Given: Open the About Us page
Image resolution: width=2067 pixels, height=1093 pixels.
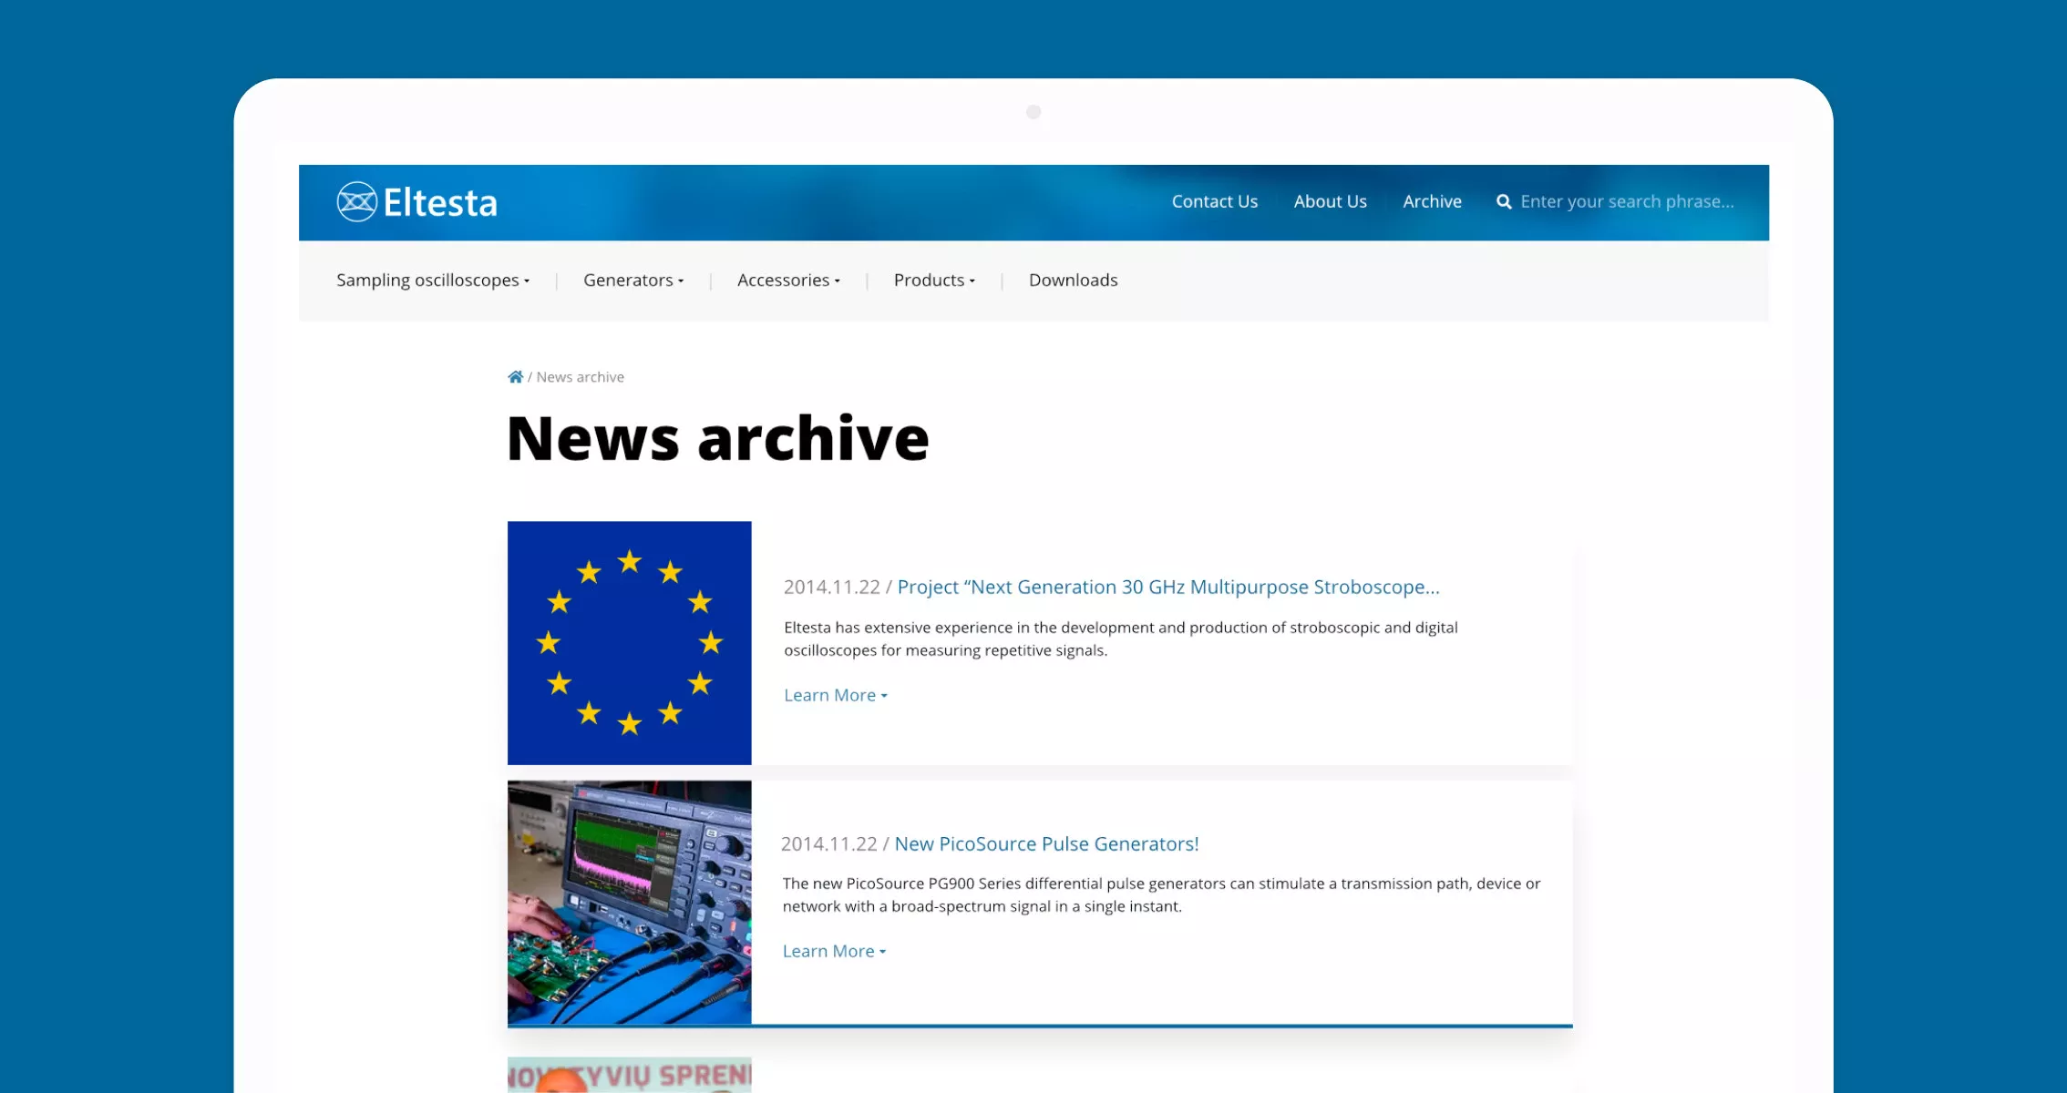Looking at the screenshot, I should [x=1330, y=201].
